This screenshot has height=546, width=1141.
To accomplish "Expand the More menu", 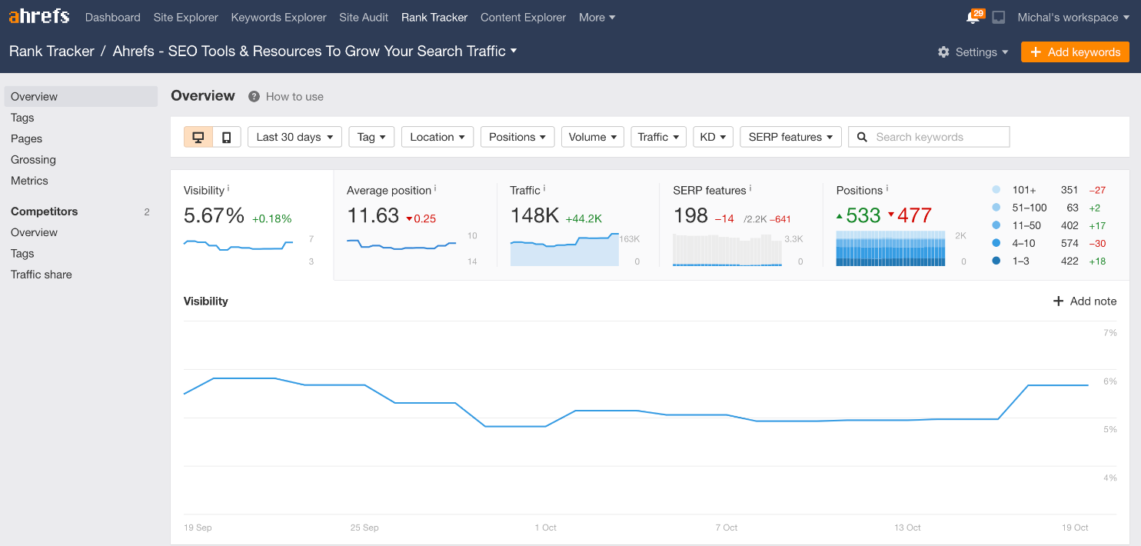I will coord(597,17).
